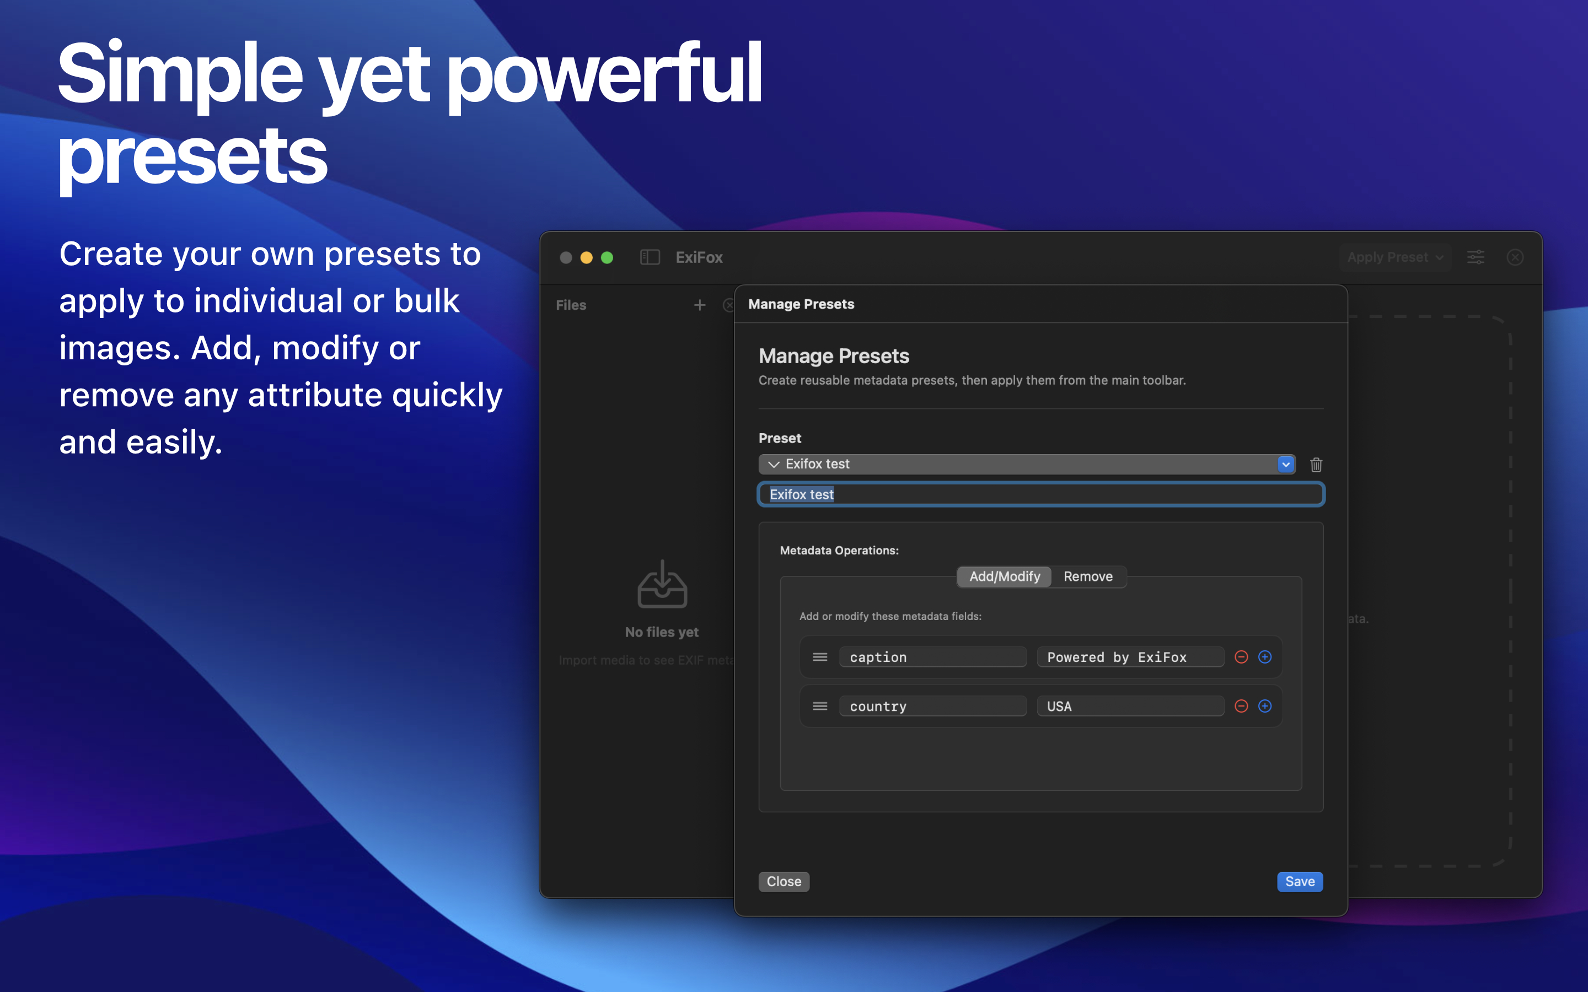The height and width of the screenshot is (992, 1588).
Task: Grab the reorder handle of country row
Action: (819, 706)
